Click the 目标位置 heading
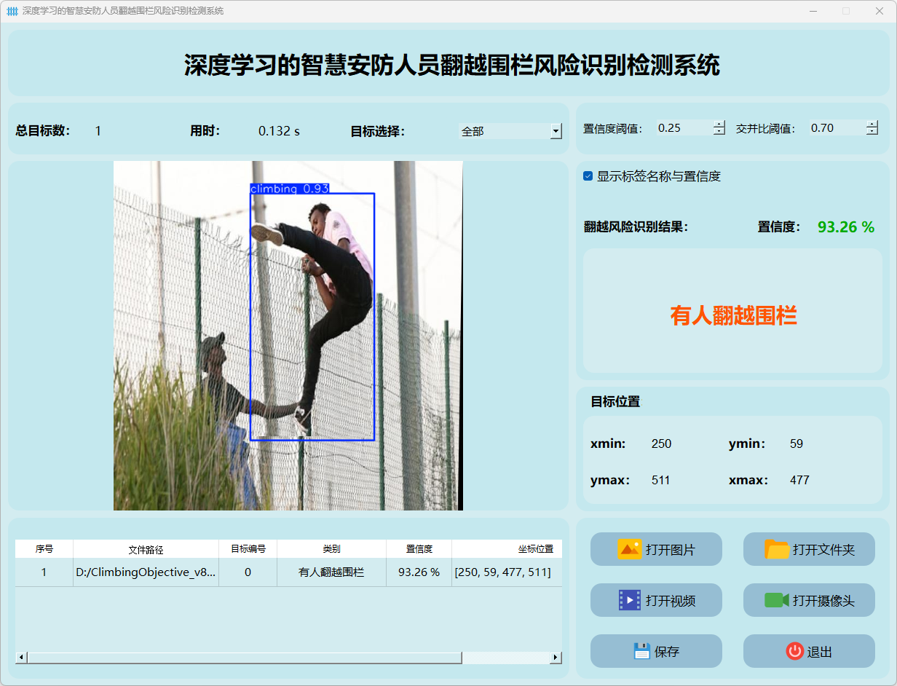 [x=615, y=401]
